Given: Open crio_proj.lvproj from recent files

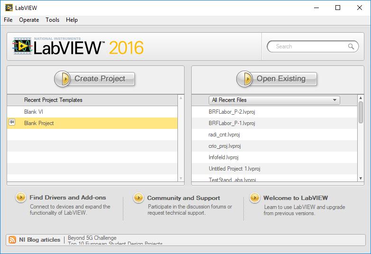Looking at the screenshot, I should (274, 146).
